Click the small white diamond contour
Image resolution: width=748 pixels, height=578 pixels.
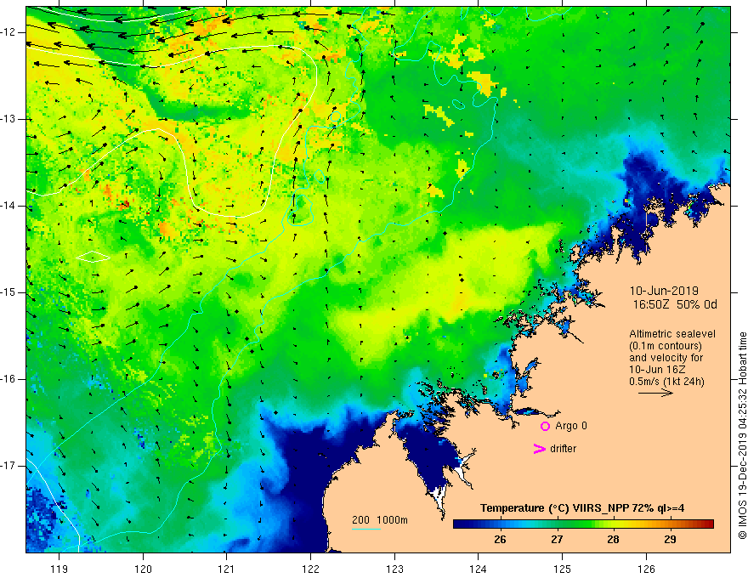pos(93,257)
